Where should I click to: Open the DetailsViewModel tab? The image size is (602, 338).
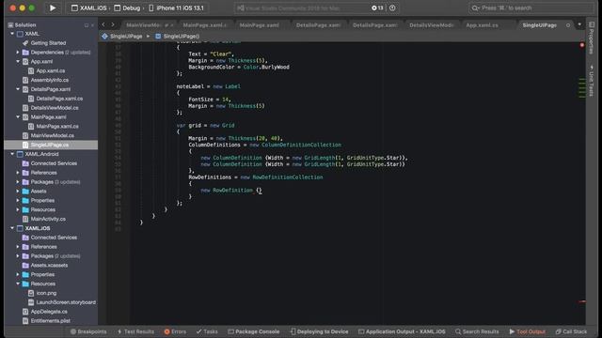tap(431, 25)
